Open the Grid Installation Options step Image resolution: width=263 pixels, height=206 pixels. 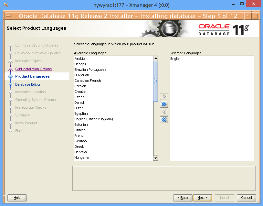pyautogui.click(x=34, y=69)
